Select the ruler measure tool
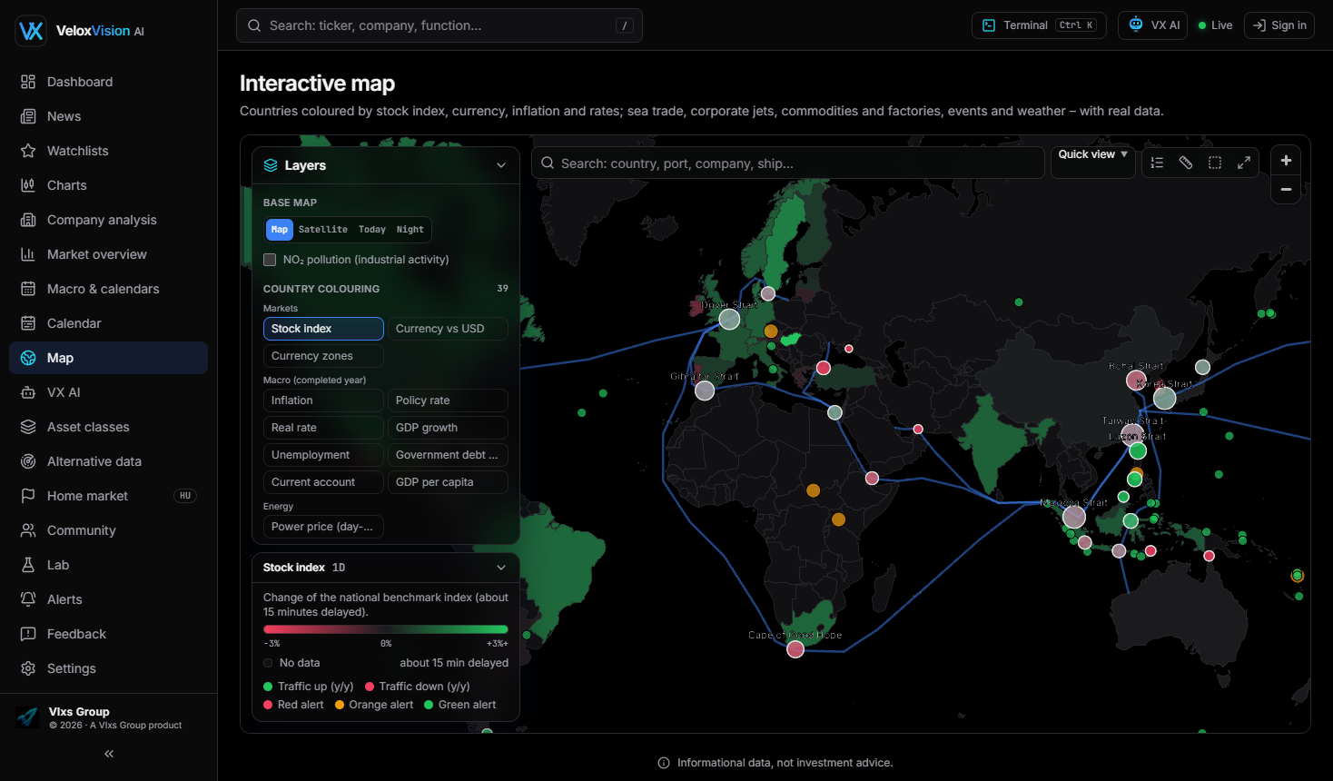 [1186, 163]
